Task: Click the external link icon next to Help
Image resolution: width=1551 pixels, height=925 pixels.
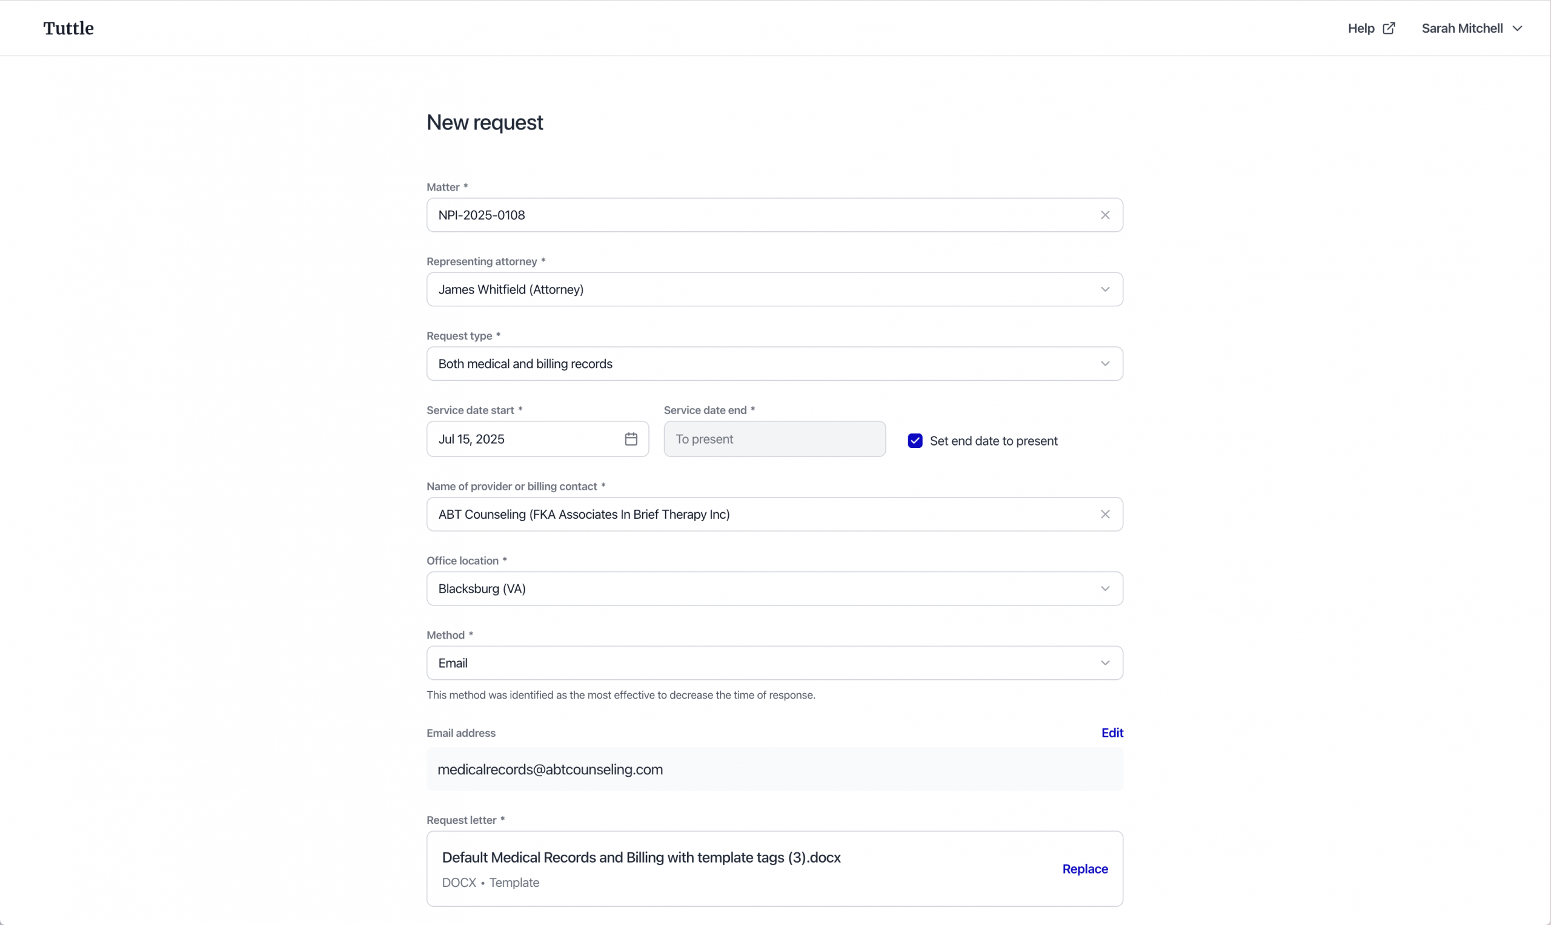Action: 1388,28
